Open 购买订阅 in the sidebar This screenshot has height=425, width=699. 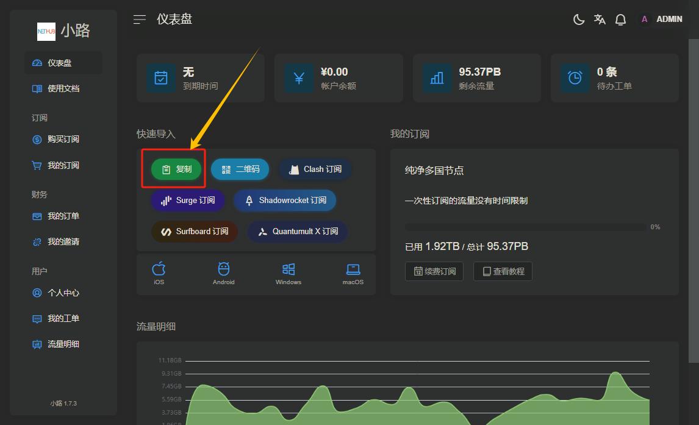click(x=63, y=139)
